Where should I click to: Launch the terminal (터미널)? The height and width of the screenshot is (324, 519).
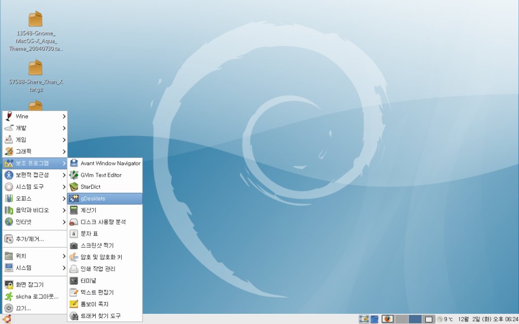point(105,280)
